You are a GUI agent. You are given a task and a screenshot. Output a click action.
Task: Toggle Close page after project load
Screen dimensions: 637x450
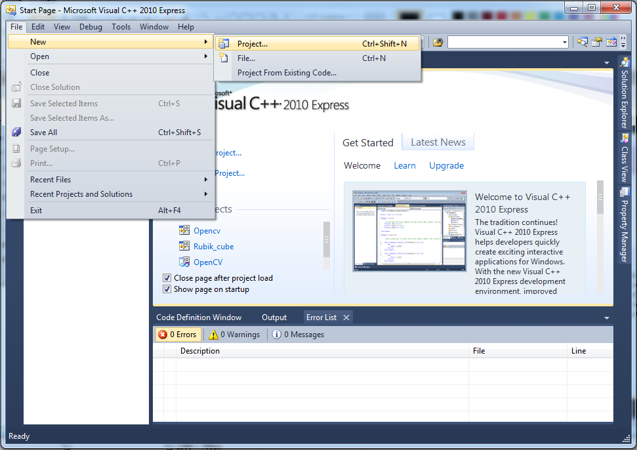point(167,277)
